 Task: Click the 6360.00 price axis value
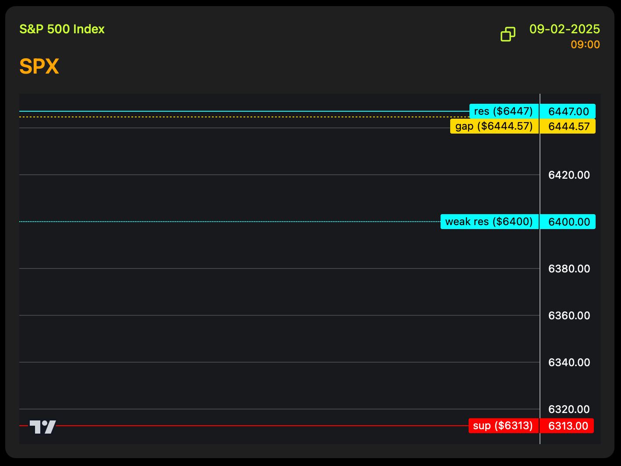pos(569,316)
